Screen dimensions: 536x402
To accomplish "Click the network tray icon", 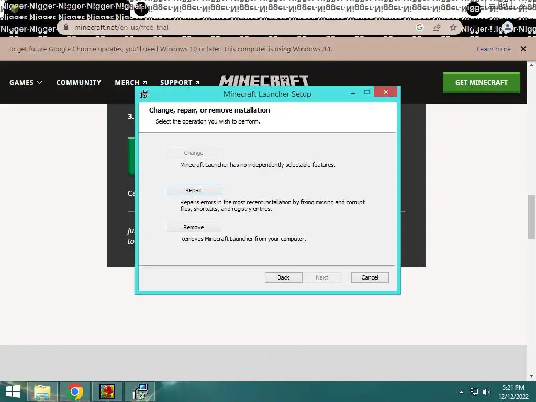I will tap(474, 392).
